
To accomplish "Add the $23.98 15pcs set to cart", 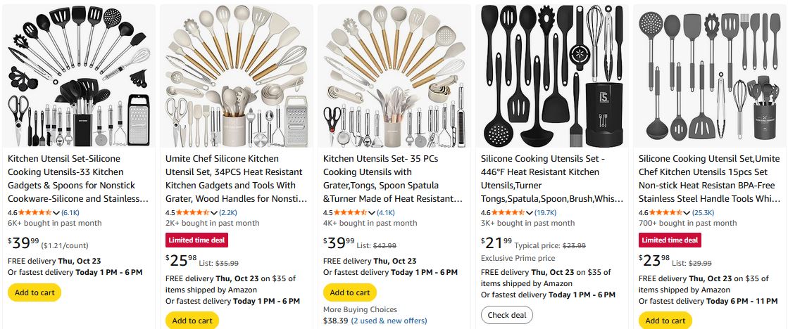I will tap(665, 321).
